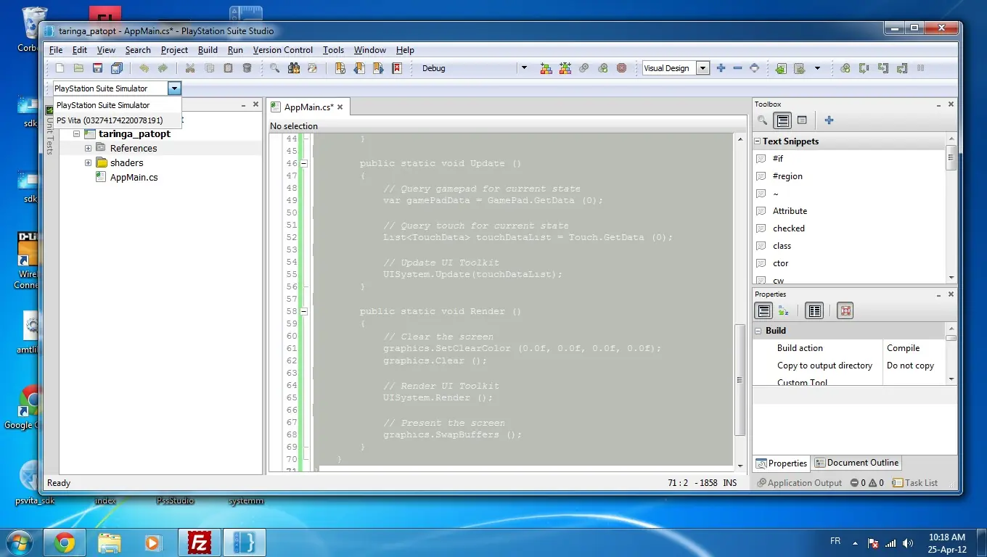Open the Debug configuration dropdown arrow
987x557 pixels.
click(x=524, y=68)
